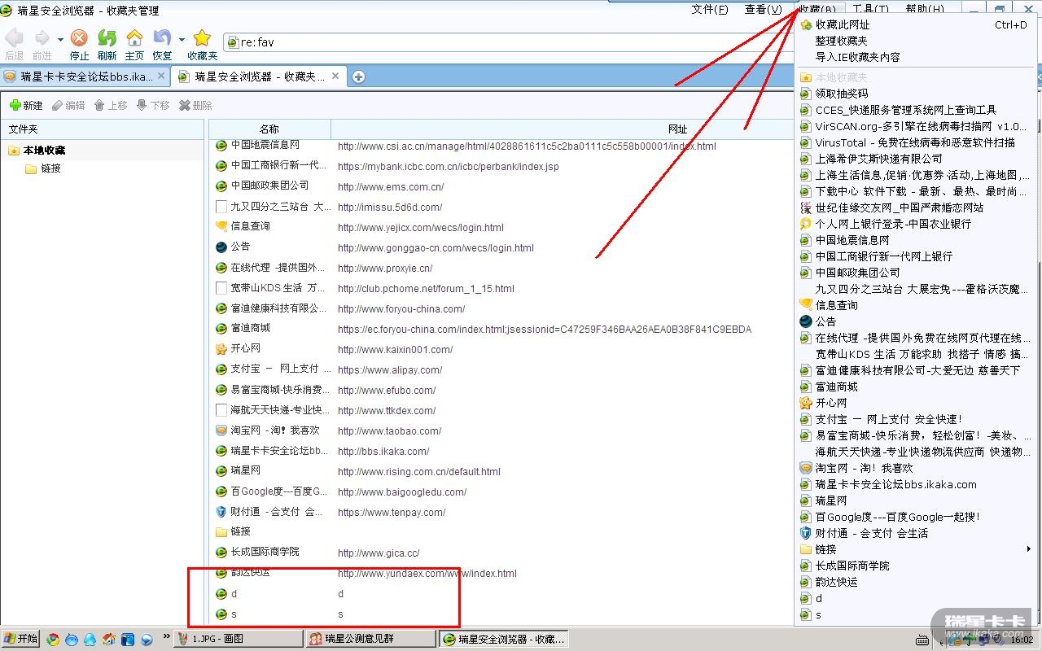Click the 收藏(B) menu title

(x=817, y=9)
